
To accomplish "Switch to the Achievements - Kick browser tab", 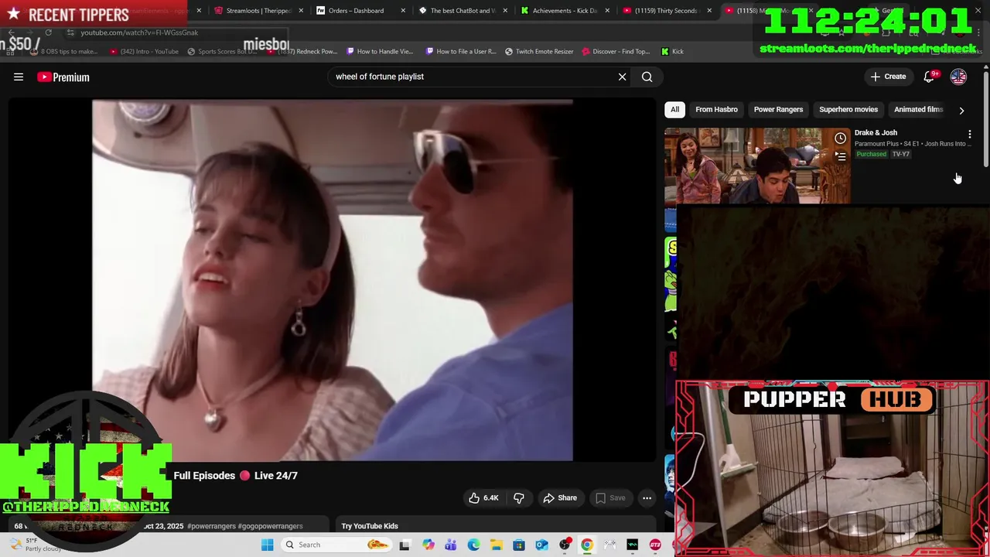I will click(x=560, y=11).
